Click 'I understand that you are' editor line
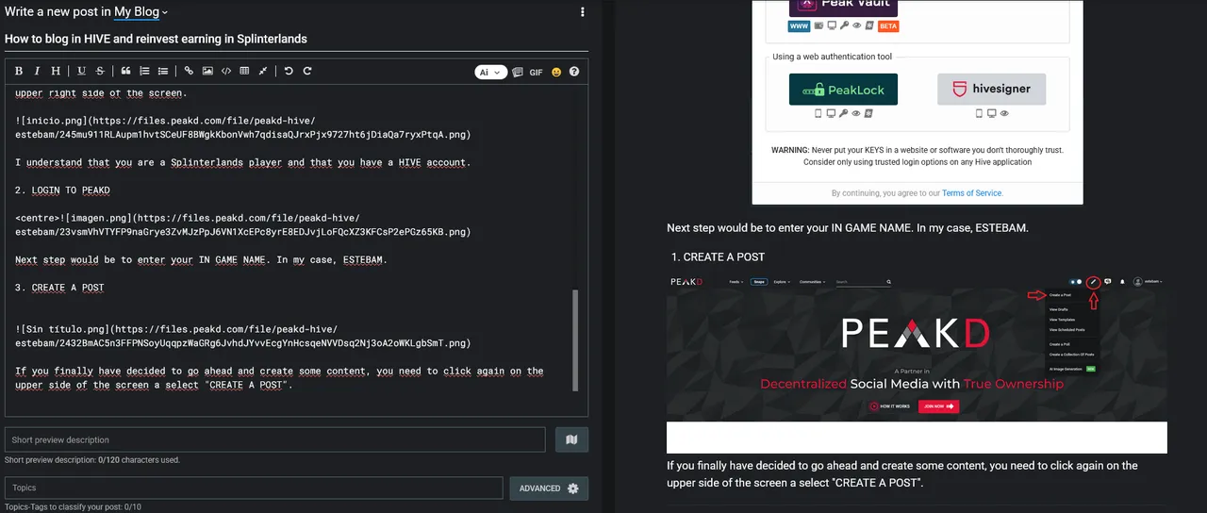 [242, 162]
